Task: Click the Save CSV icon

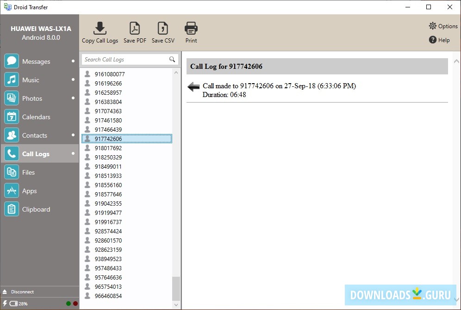Action: point(163,28)
